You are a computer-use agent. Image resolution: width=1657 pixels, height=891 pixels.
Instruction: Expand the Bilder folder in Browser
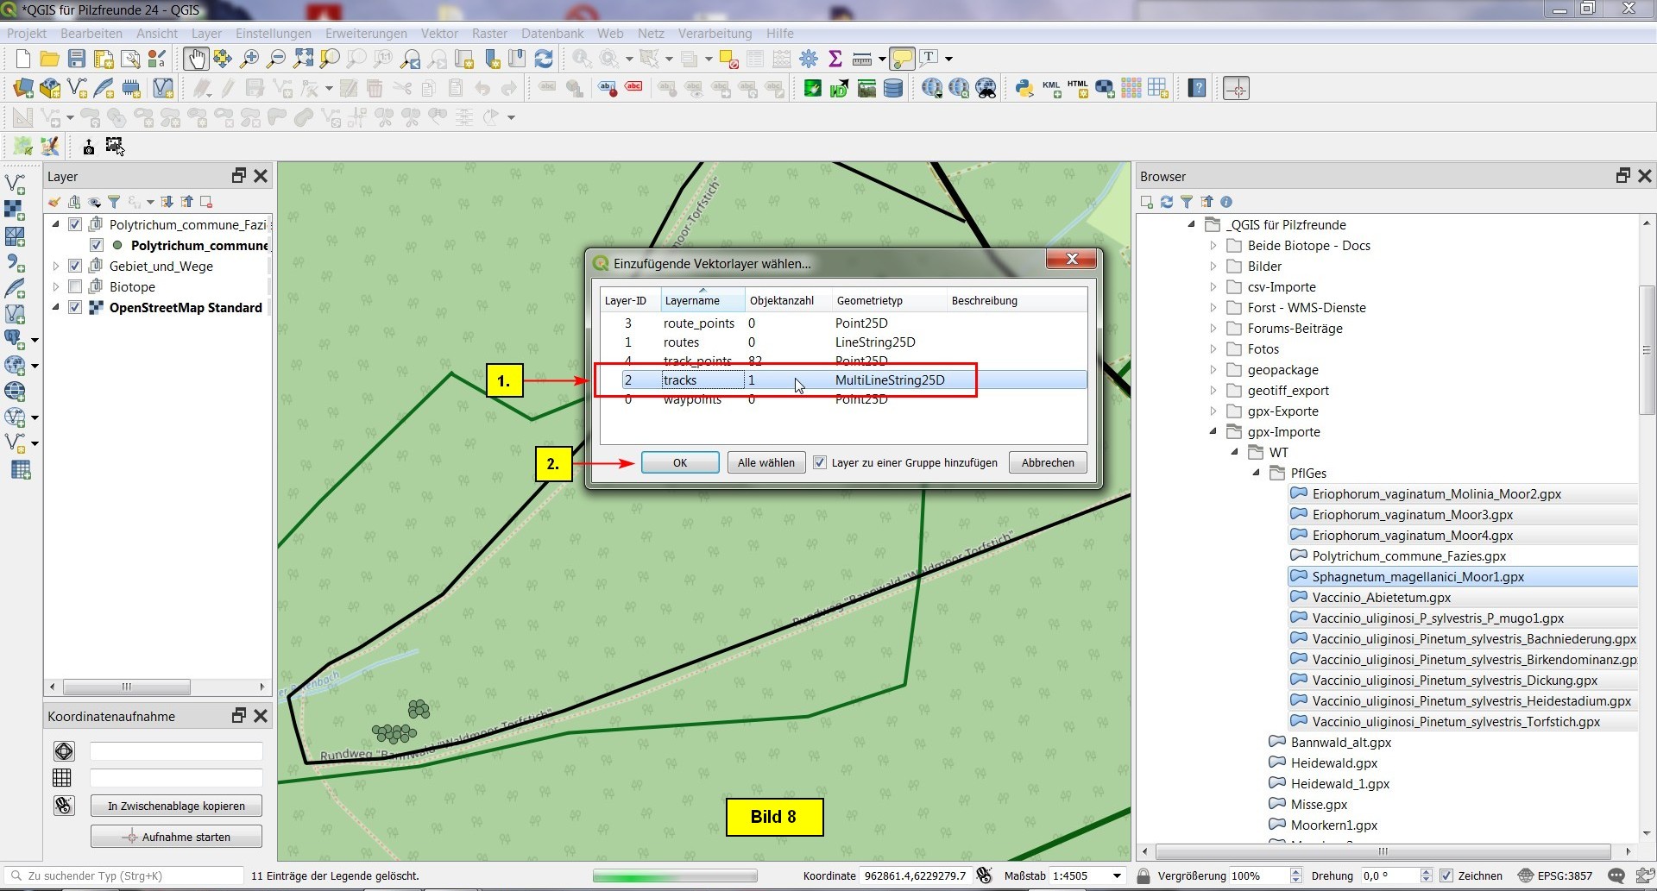pos(1213,267)
